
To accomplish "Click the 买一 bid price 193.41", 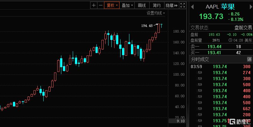I will tap(214, 53).
